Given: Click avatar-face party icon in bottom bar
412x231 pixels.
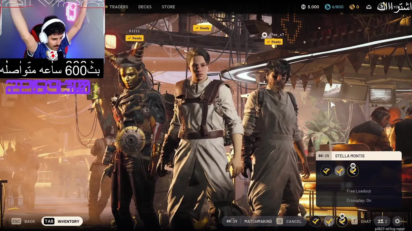Looking at the screenshot, I should point(329,221).
